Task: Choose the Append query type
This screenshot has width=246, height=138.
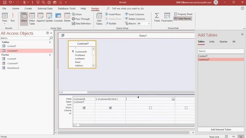Action: click(40, 17)
